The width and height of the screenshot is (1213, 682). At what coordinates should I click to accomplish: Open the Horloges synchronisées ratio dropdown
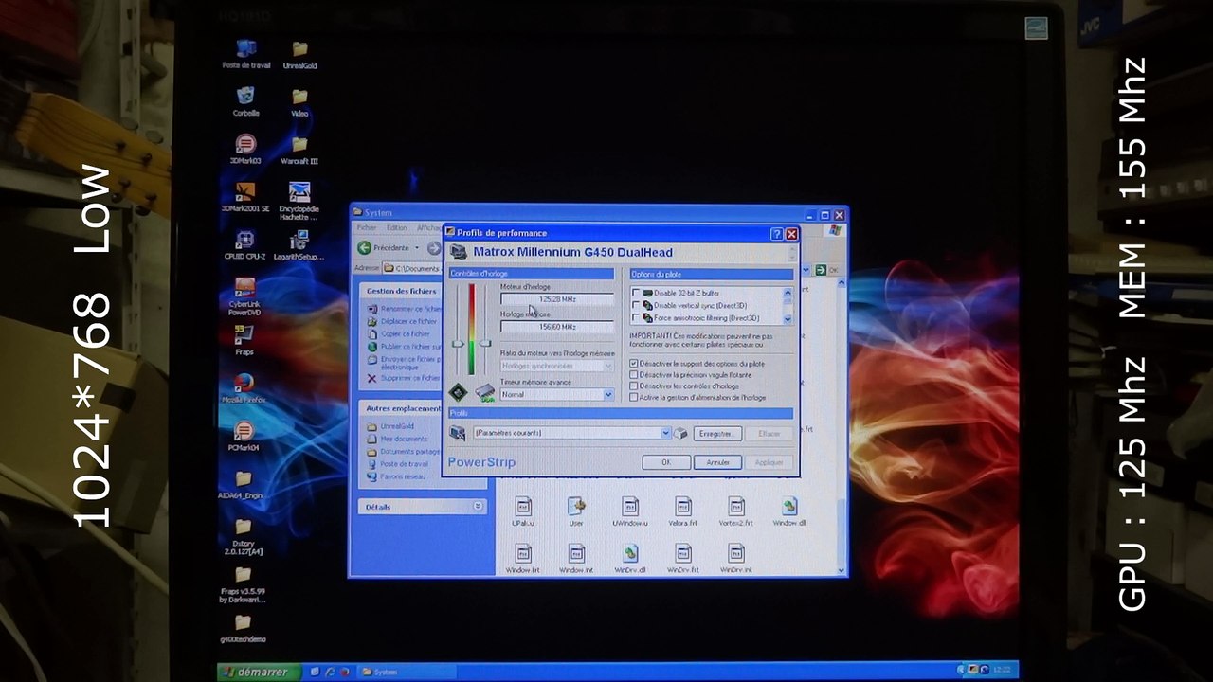(x=608, y=366)
